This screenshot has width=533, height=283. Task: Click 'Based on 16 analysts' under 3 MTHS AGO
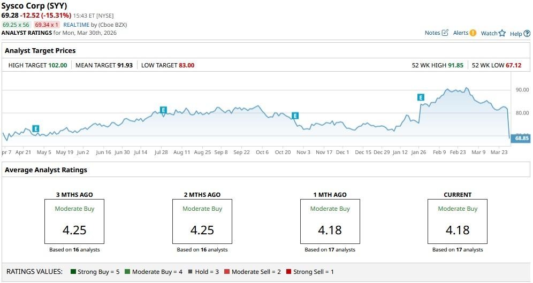[x=74, y=250]
